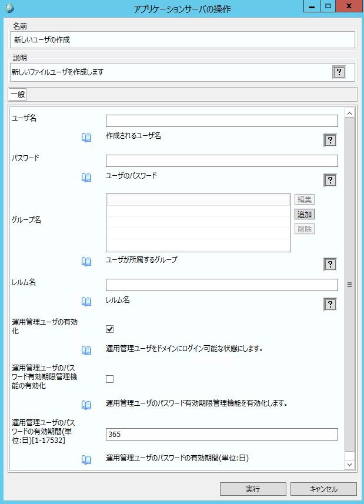Click the book icon beside ユーザが所属するグループ
The height and width of the screenshot is (504, 364).
[86, 261]
